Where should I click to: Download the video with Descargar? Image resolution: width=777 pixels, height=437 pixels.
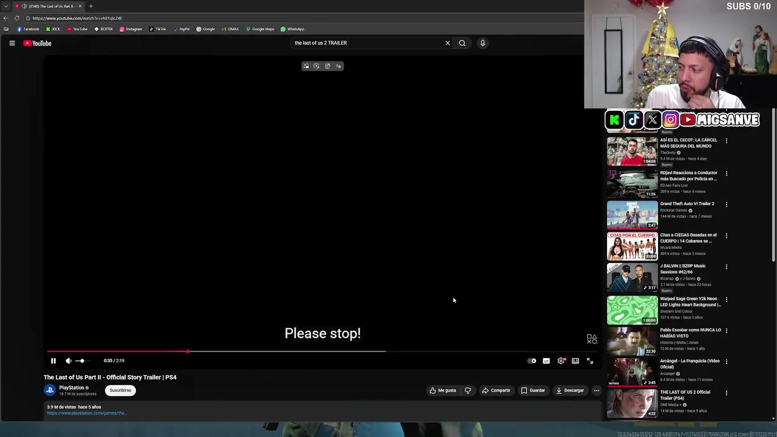[569, 390]
